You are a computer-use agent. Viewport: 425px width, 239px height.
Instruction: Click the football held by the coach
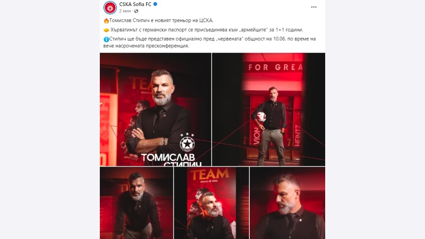click(261, 117)
